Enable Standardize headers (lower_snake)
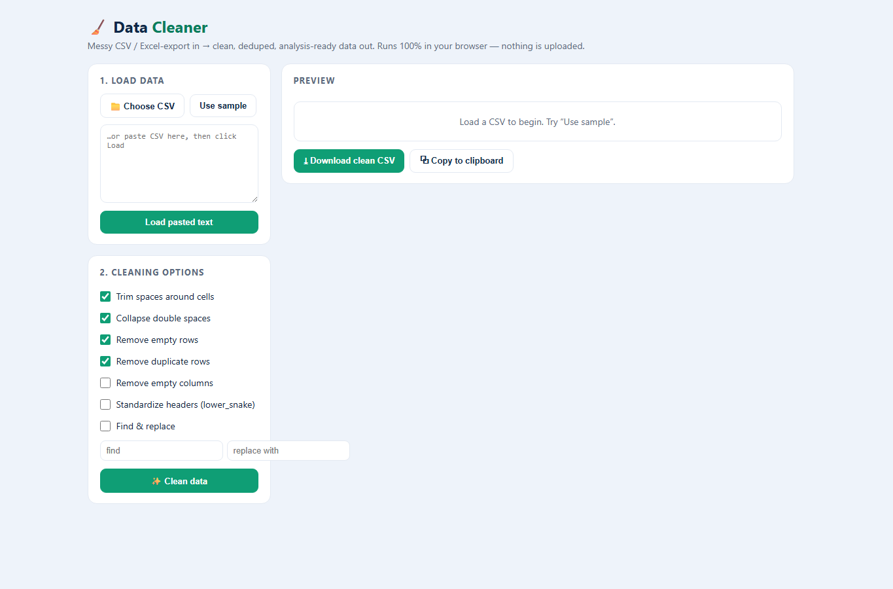 tap(105, 404)
